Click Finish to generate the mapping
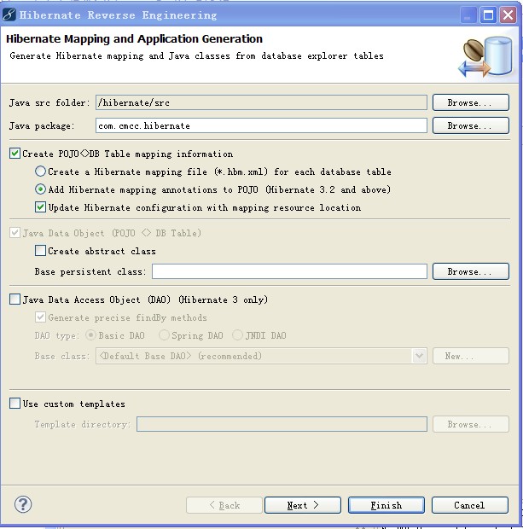The image size is (523, 529). click(x=386, y=505)
